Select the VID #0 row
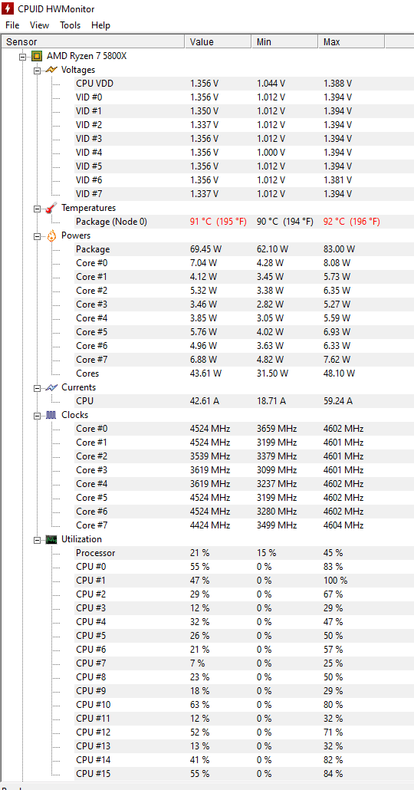 point(244,97)
